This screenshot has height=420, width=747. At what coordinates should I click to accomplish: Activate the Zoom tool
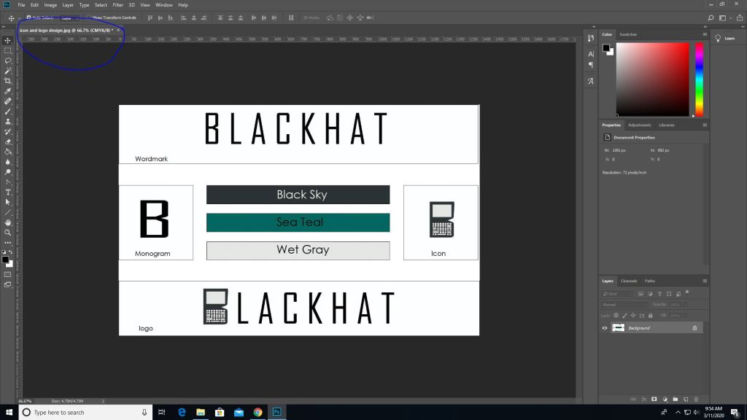click(7, 233)
